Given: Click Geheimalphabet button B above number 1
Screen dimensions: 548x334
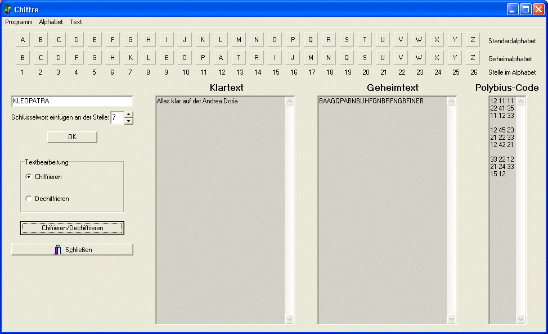Looking at the screenshot, I should click(23, 57).
